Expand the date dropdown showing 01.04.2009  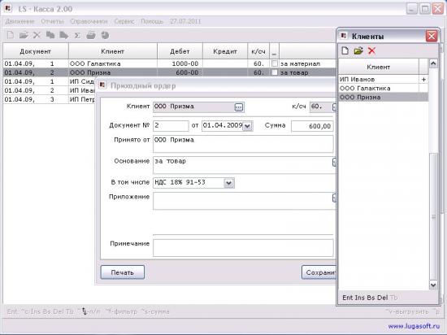click(x=247, y=126)
